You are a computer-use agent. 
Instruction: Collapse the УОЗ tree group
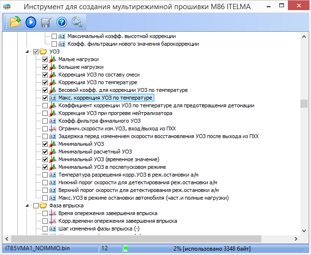29,51
